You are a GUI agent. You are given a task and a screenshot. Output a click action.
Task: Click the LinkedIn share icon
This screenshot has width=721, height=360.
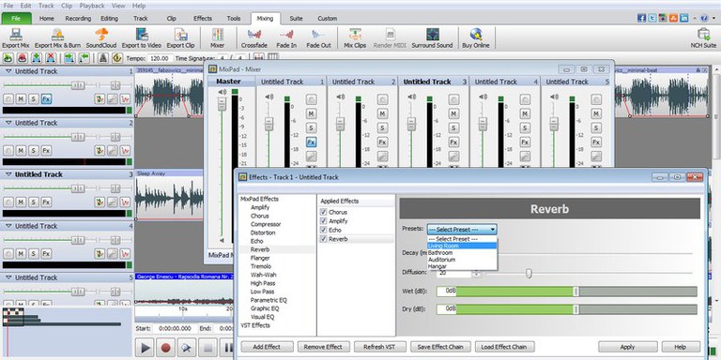pos(684,19)
